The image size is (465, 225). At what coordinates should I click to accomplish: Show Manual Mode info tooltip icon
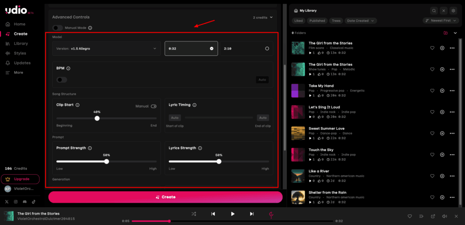tap(90, 28)
